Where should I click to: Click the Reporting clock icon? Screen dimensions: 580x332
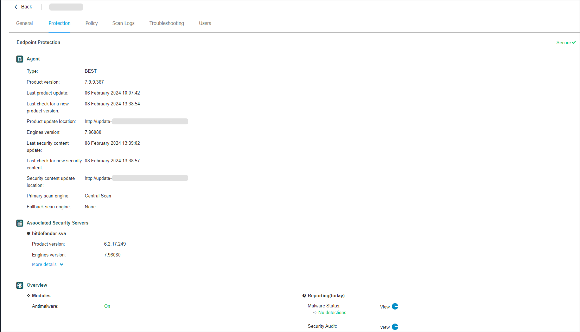pos(304,295)
